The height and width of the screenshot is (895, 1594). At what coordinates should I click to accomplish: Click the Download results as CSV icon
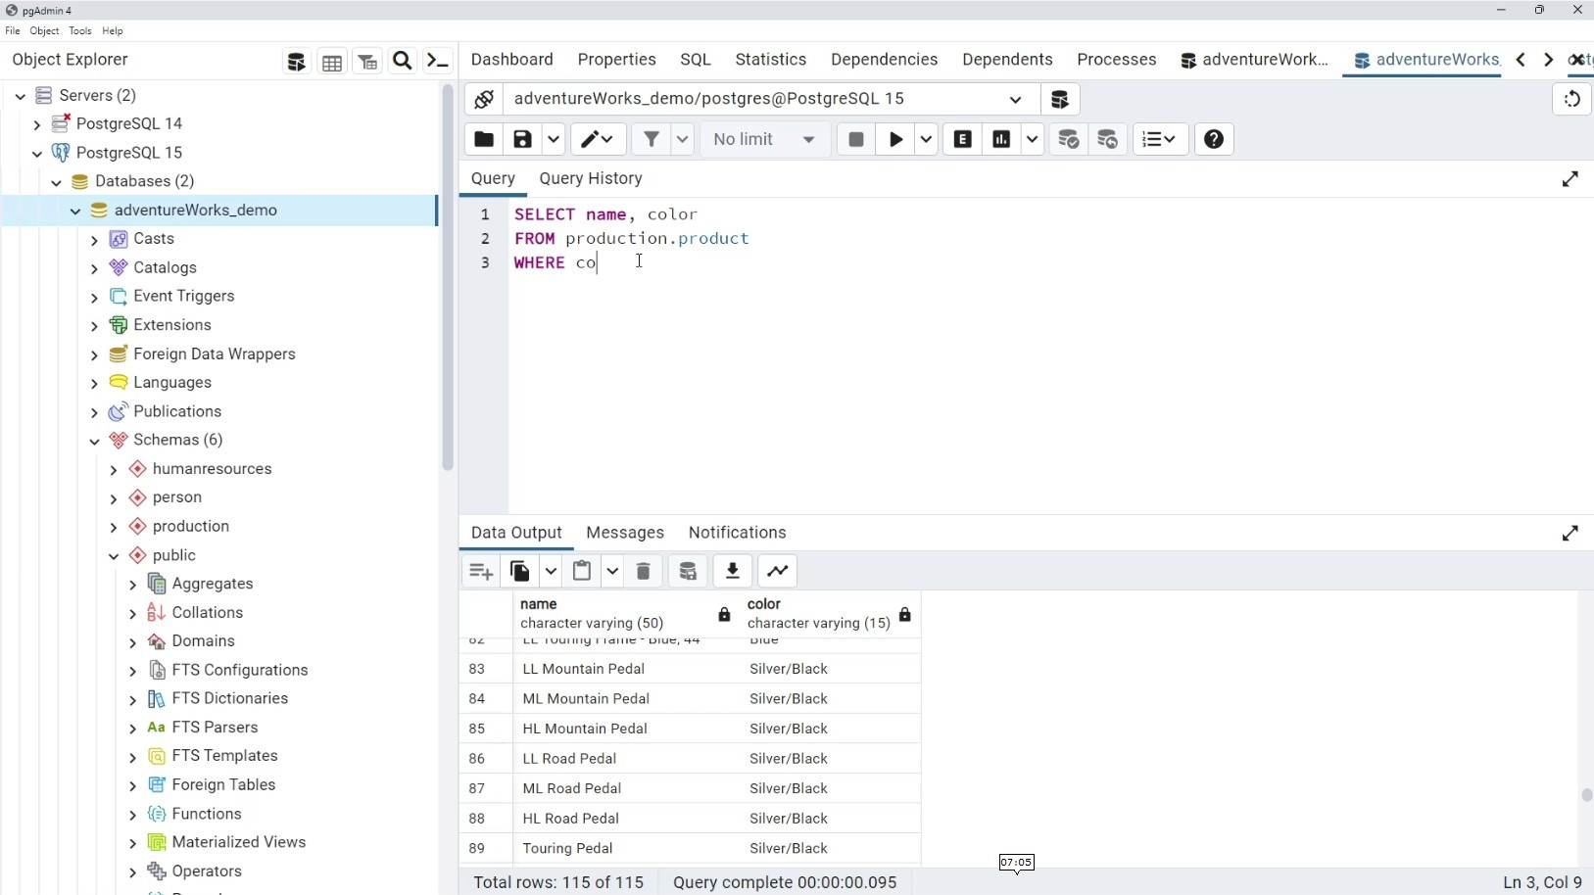click(732, 571)
